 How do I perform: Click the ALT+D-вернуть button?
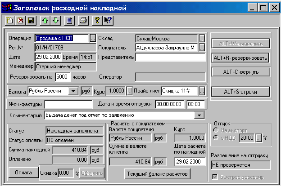[240, 72]
